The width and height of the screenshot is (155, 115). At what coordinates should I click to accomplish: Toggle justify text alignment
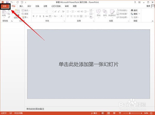pos(78,16)
